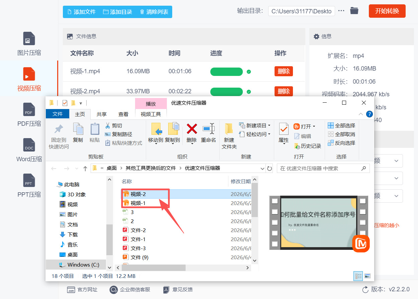Click 粘贴快捷方式 in the clipboard group
This screenshot has width=418, height=299.
coord(123,143)
